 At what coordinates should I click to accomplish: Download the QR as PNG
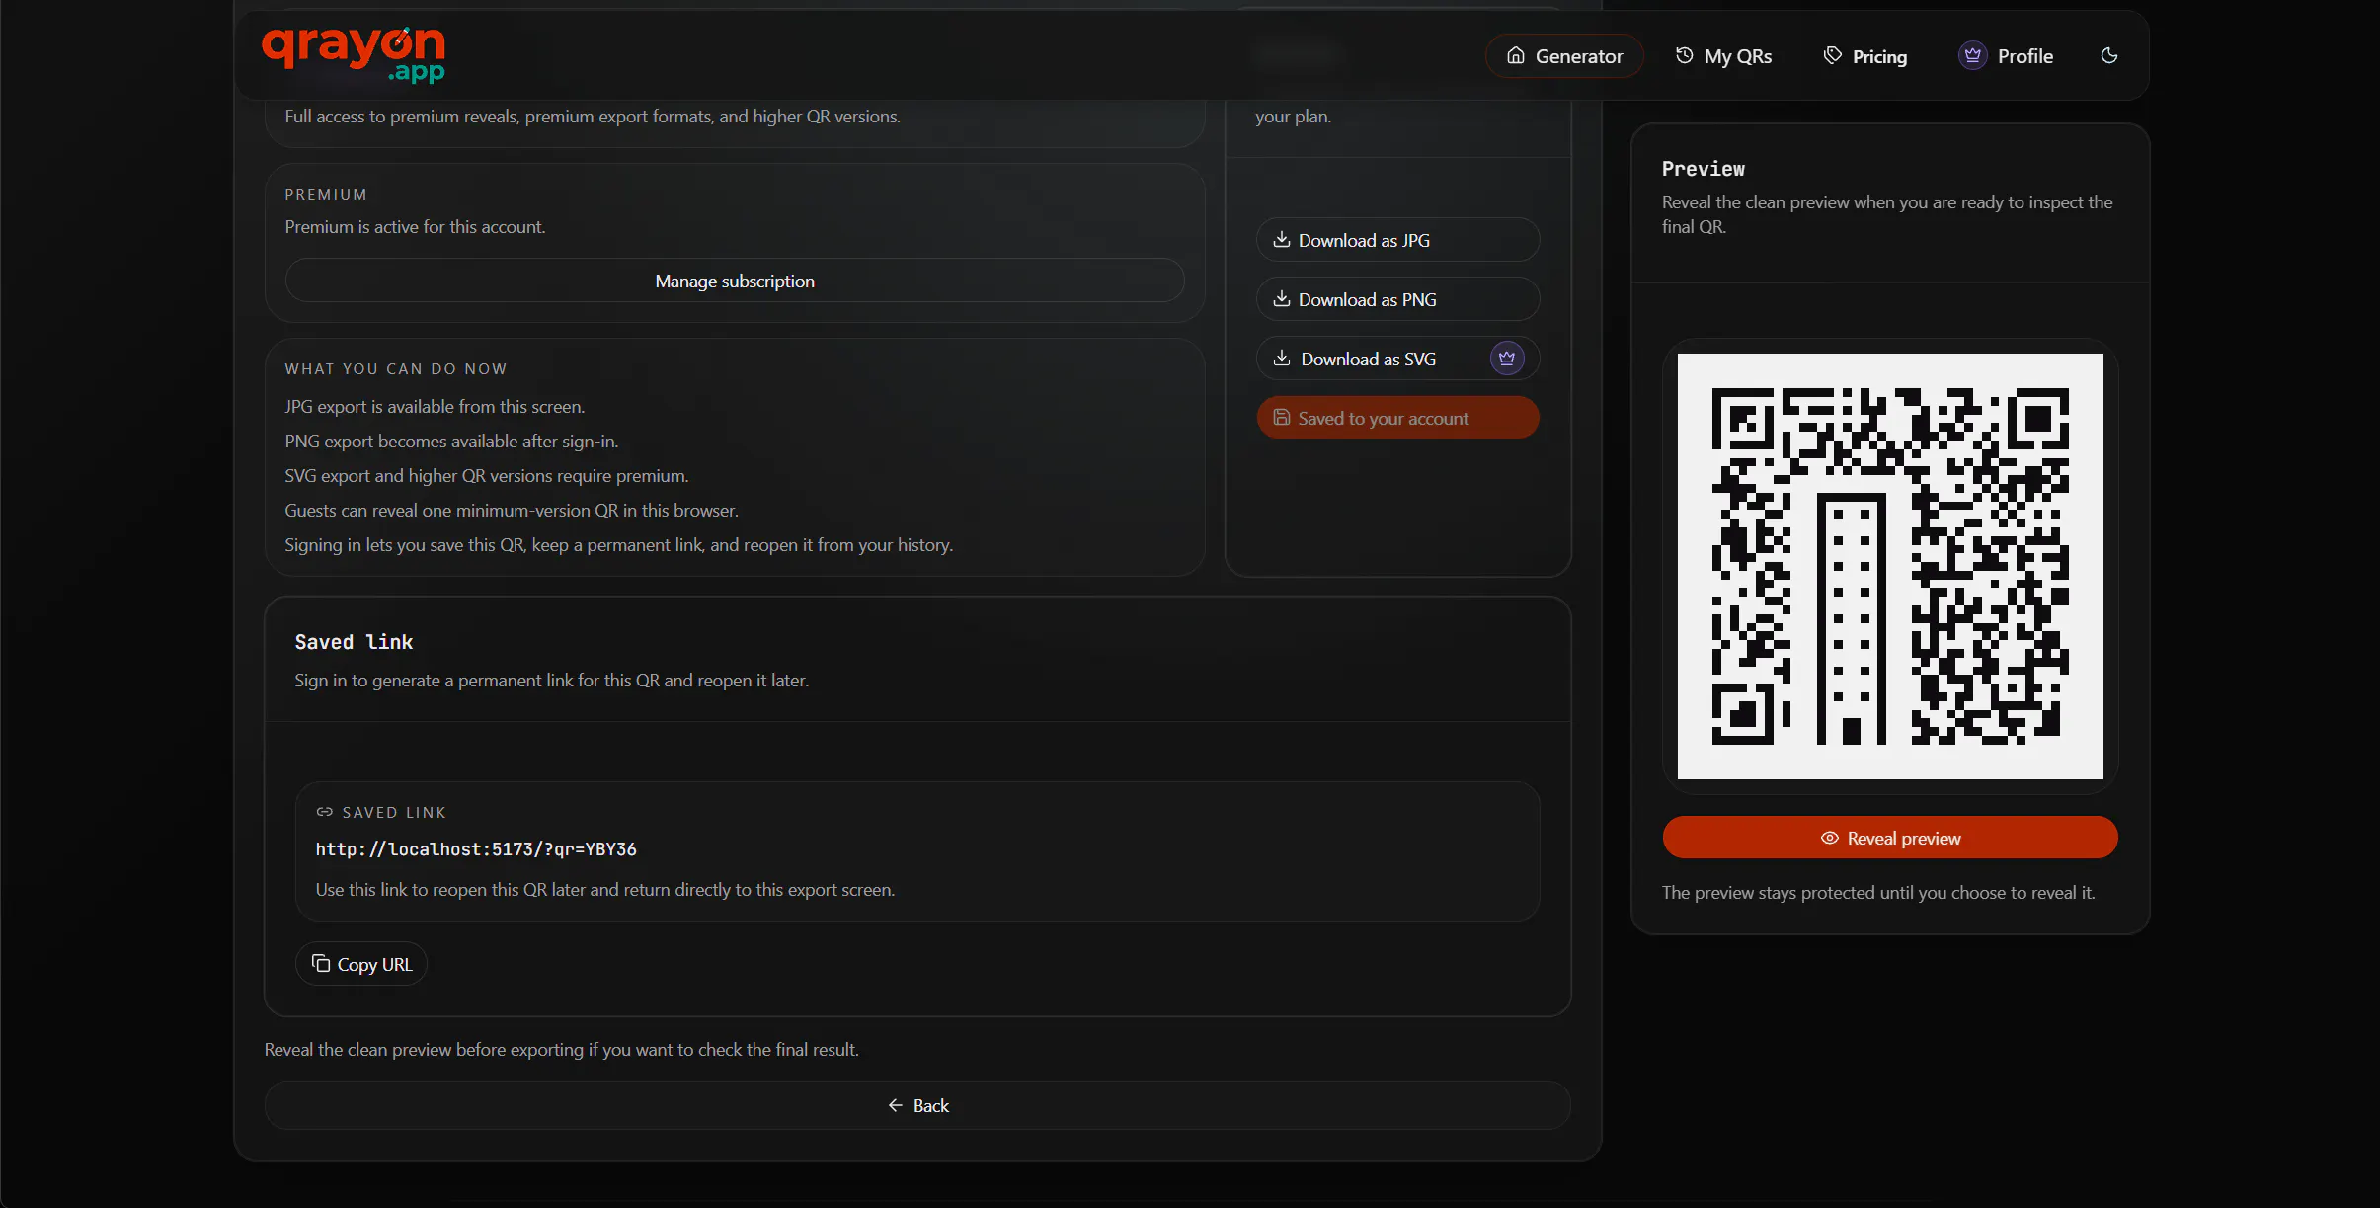click(1397, 299)
